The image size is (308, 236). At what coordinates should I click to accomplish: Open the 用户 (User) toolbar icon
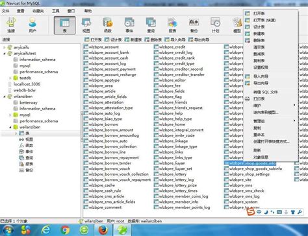32,25
